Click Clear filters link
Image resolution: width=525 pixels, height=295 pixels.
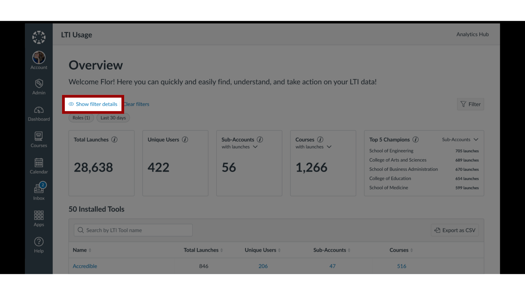pos(136,104)
